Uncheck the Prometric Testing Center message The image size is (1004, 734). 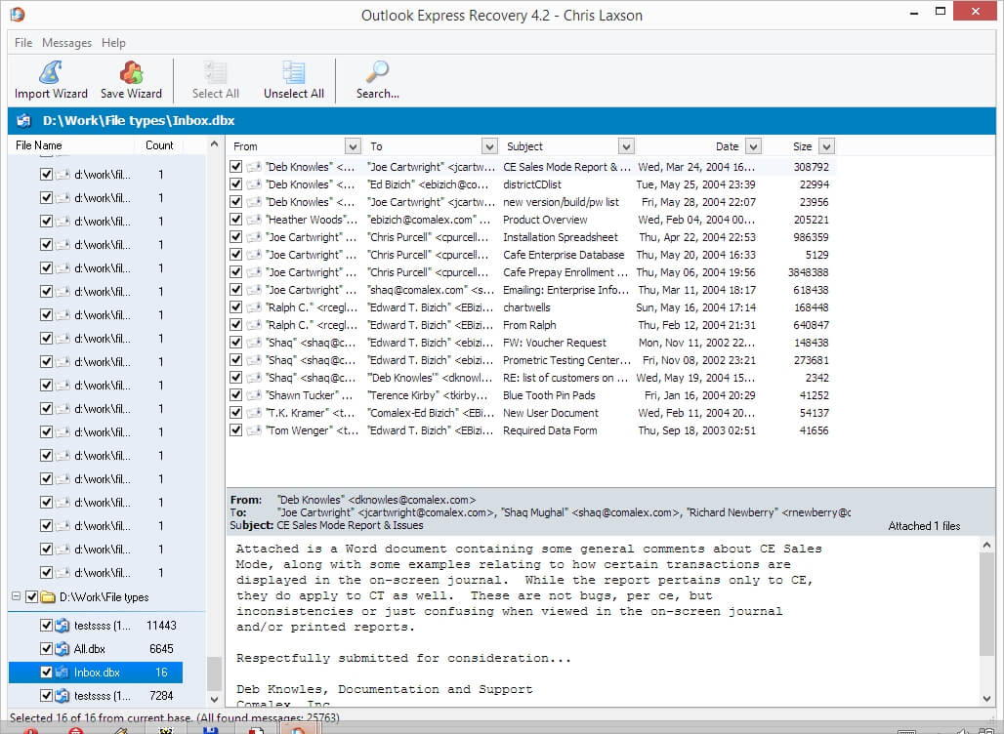click(235, 360)
